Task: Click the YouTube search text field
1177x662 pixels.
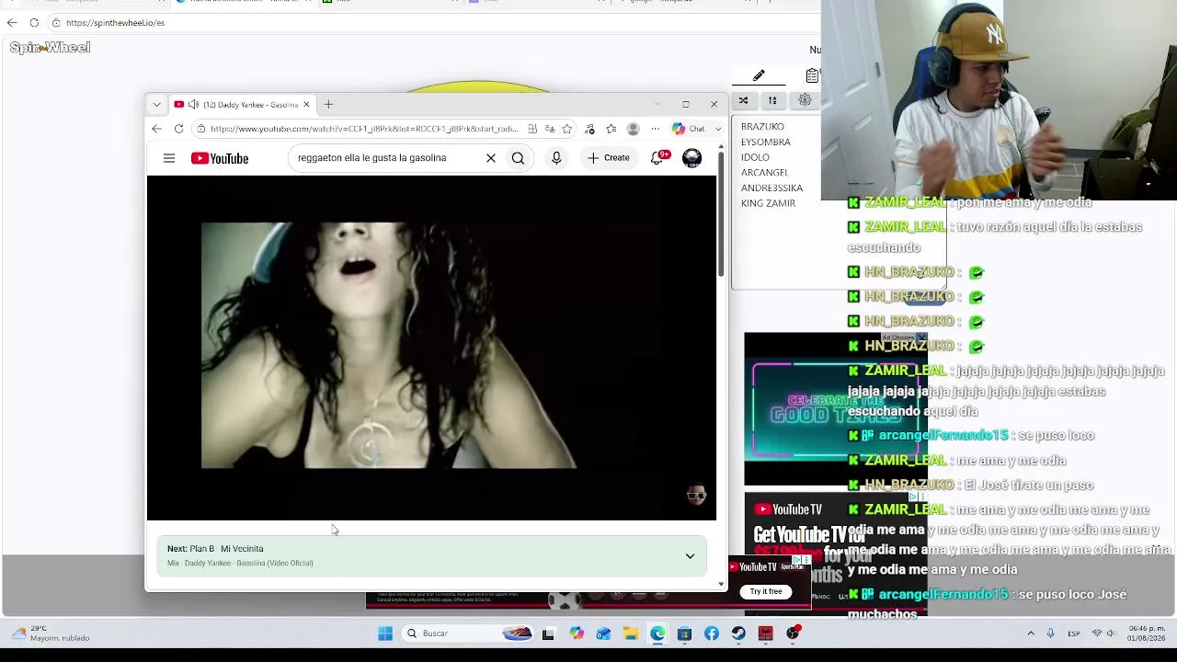Action: coord(387,158)
